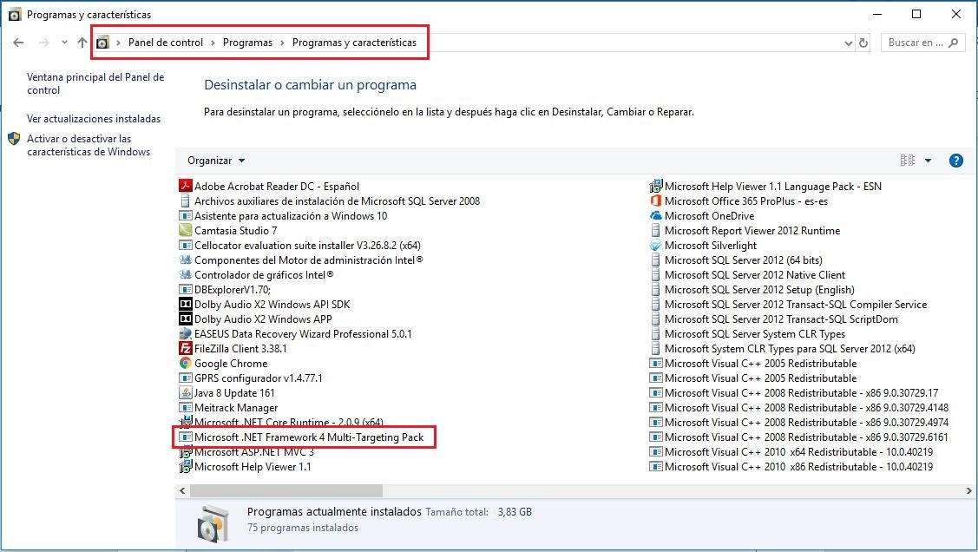
Task: Click the search magnifier icon
Action: 954,43
